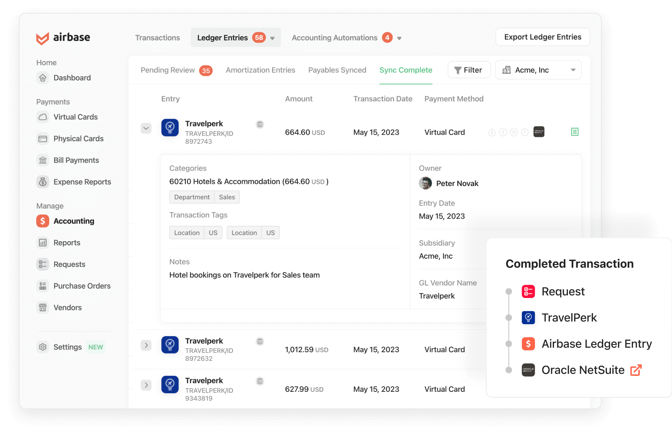Open Requests in sidebar
The height and width of the screenshot is (433, 672).
click(61, 264)
